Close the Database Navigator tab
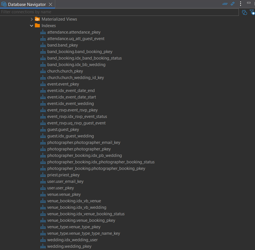The image size is (255, 250). point(50,5)
